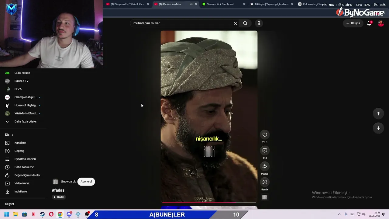Open the touch keyboard tray icon

352,214
